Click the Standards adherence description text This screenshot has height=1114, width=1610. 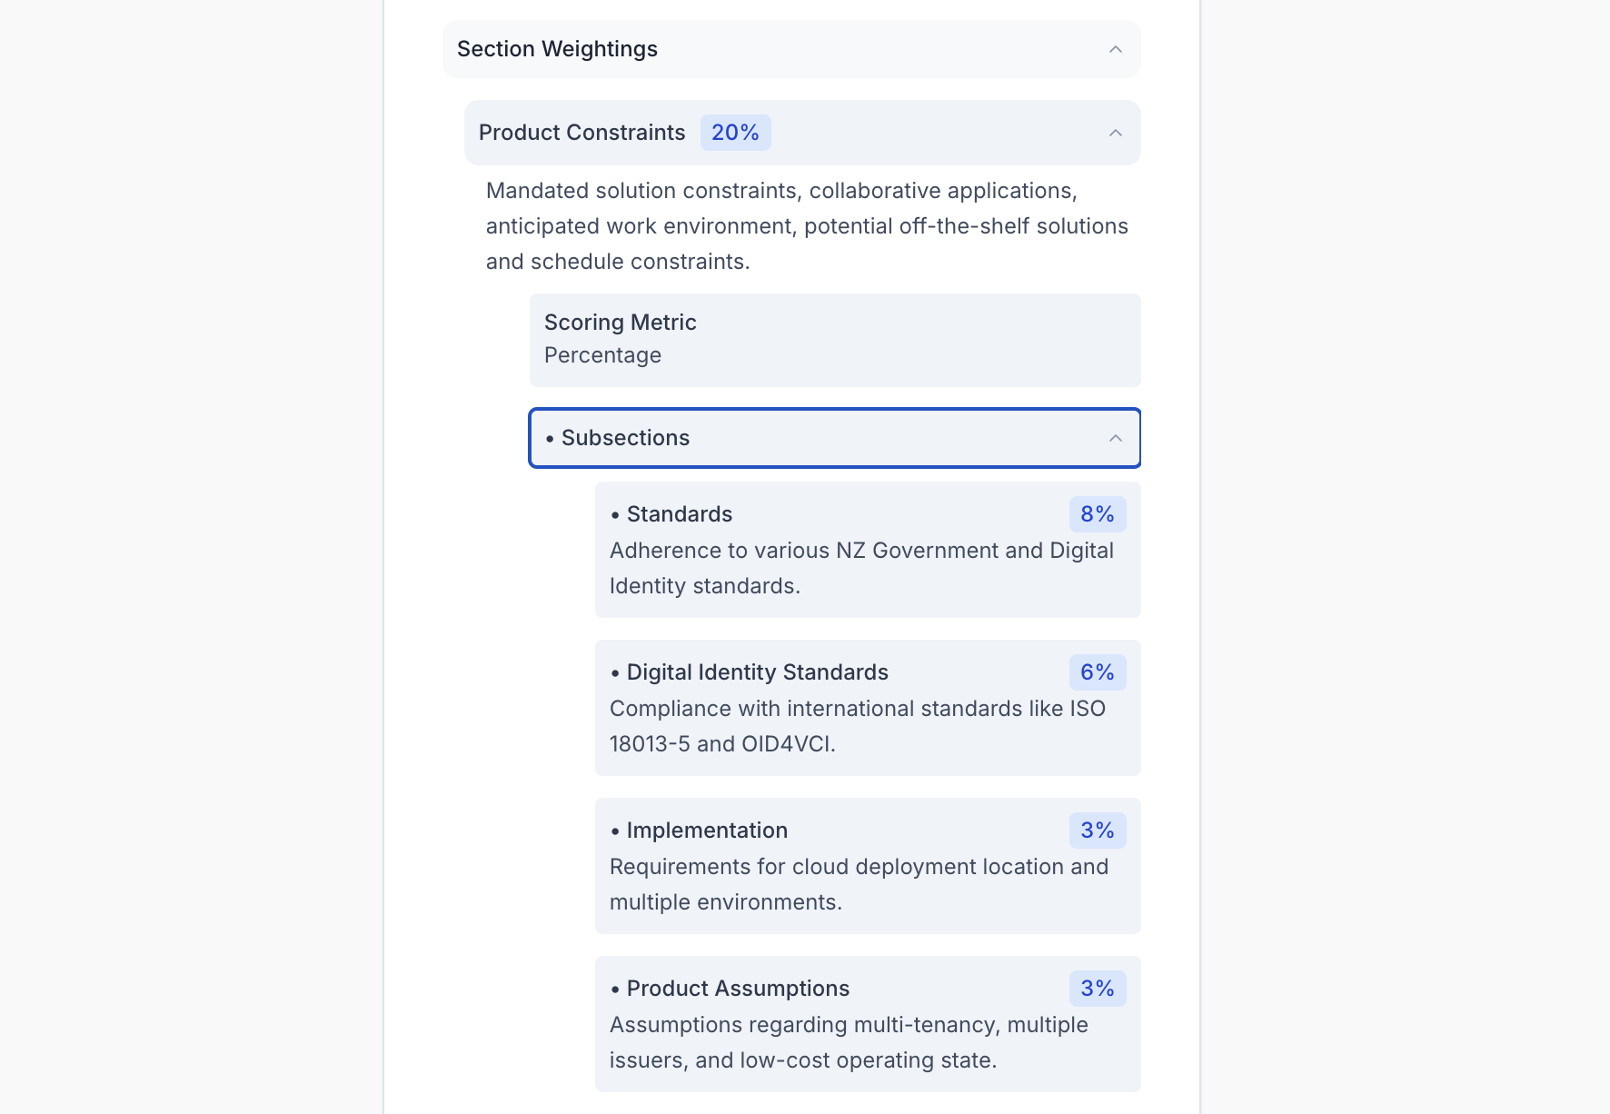(861, 568)
